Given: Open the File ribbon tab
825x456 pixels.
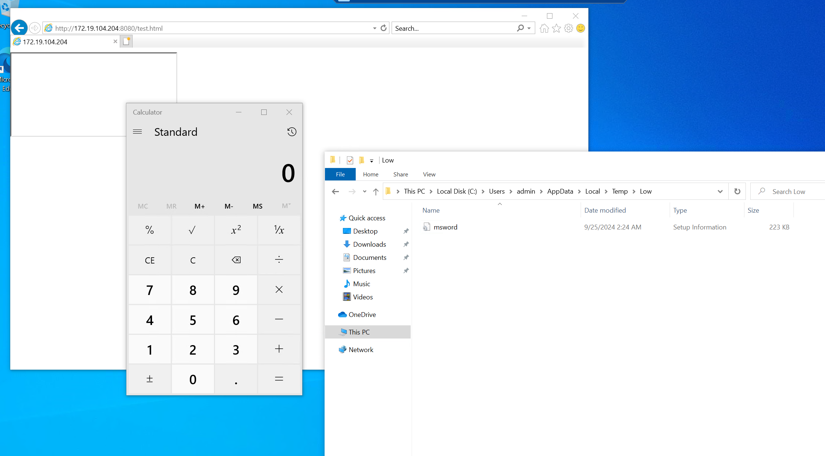Looking at the screenshot, I should click(340, 174).
